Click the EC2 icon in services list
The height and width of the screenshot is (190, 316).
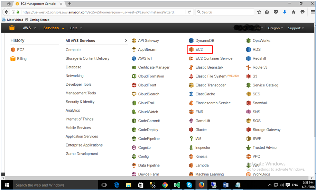coord(191,49)
